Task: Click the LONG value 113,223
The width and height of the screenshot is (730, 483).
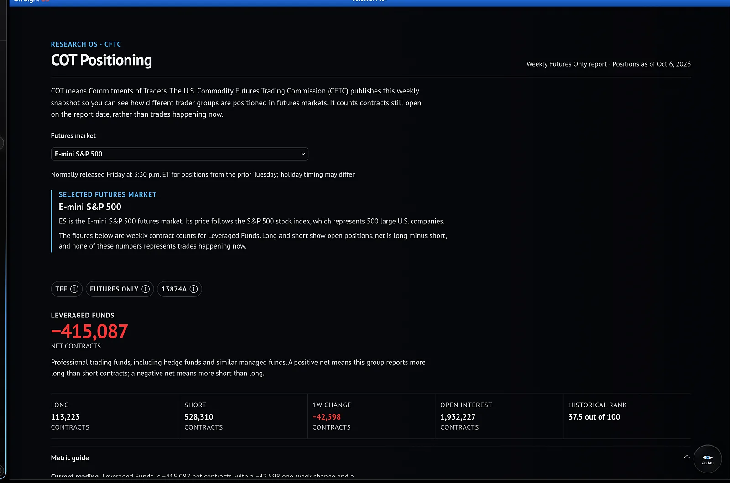Action: pos(65,417)
